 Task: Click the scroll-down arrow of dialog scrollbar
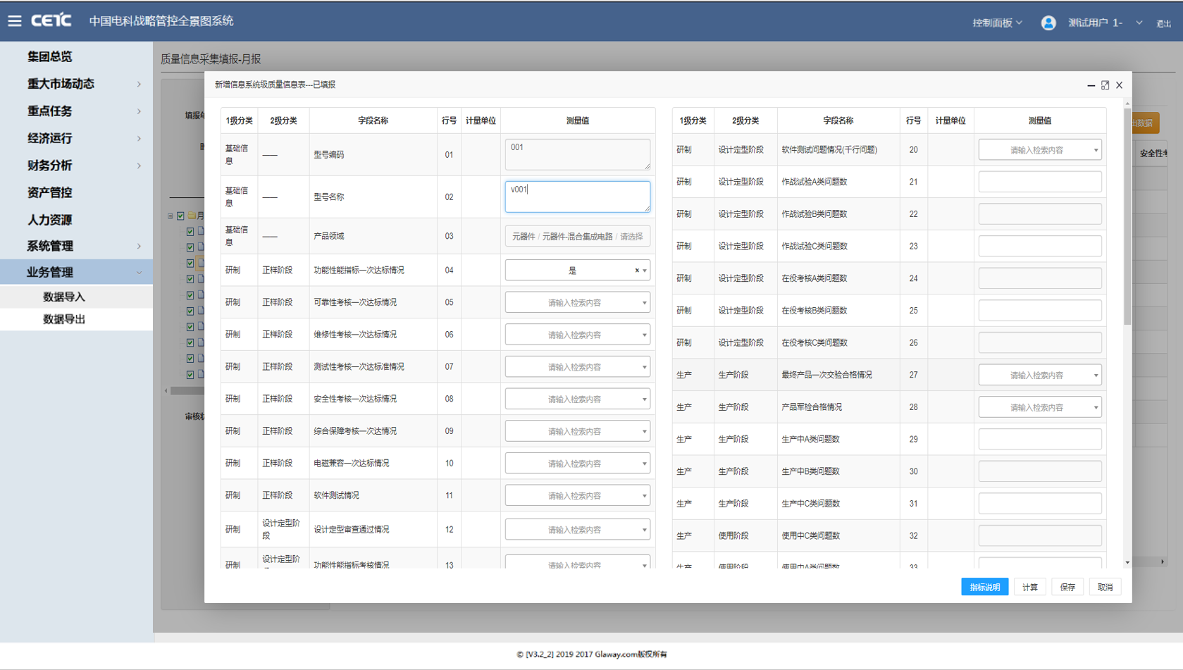(x=1127, y=562)
